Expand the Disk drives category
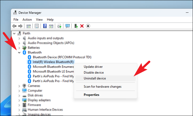Image resolution: width=193 pixels, height=116 pixels. click(x=19, y=96)
